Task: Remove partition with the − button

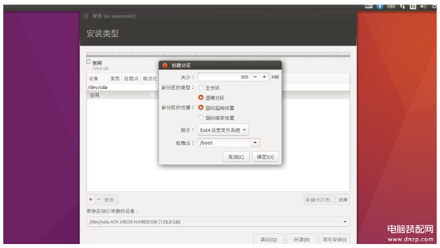Action: pos(98,199)
